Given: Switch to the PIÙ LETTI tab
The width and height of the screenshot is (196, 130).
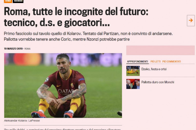Looking at the screenshot, I should [155, 61].
